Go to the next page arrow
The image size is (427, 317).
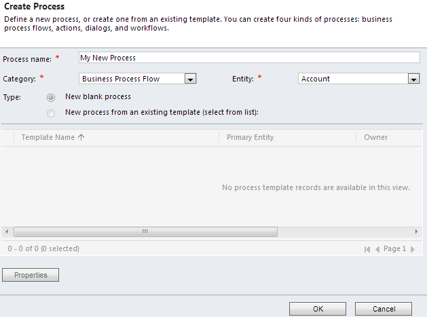tap(412, 249)
